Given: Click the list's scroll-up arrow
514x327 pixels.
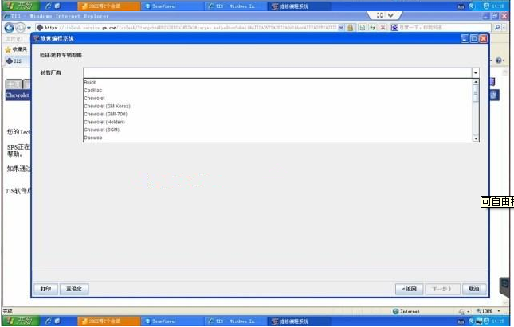Looking at the screenshot, I should 476,81.
